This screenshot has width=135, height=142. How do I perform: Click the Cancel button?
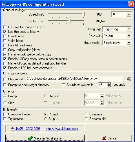click(110, 138)
